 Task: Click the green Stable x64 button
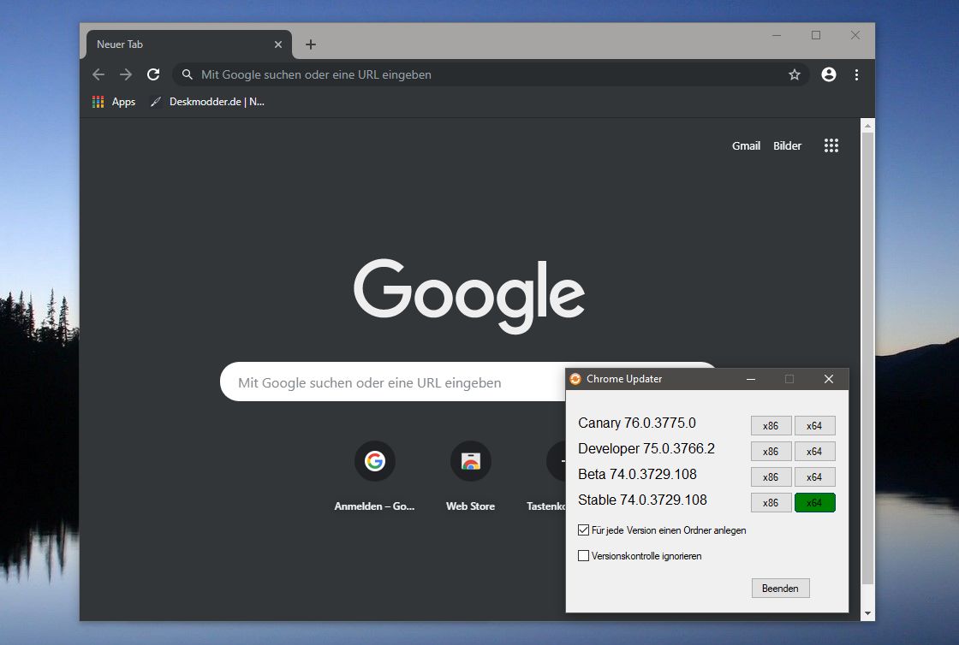tap(814, 503)
